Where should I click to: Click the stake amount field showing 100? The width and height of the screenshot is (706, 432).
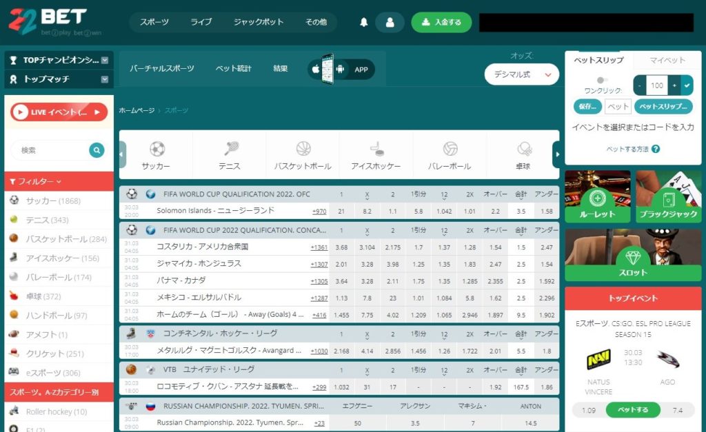[657, 85]
